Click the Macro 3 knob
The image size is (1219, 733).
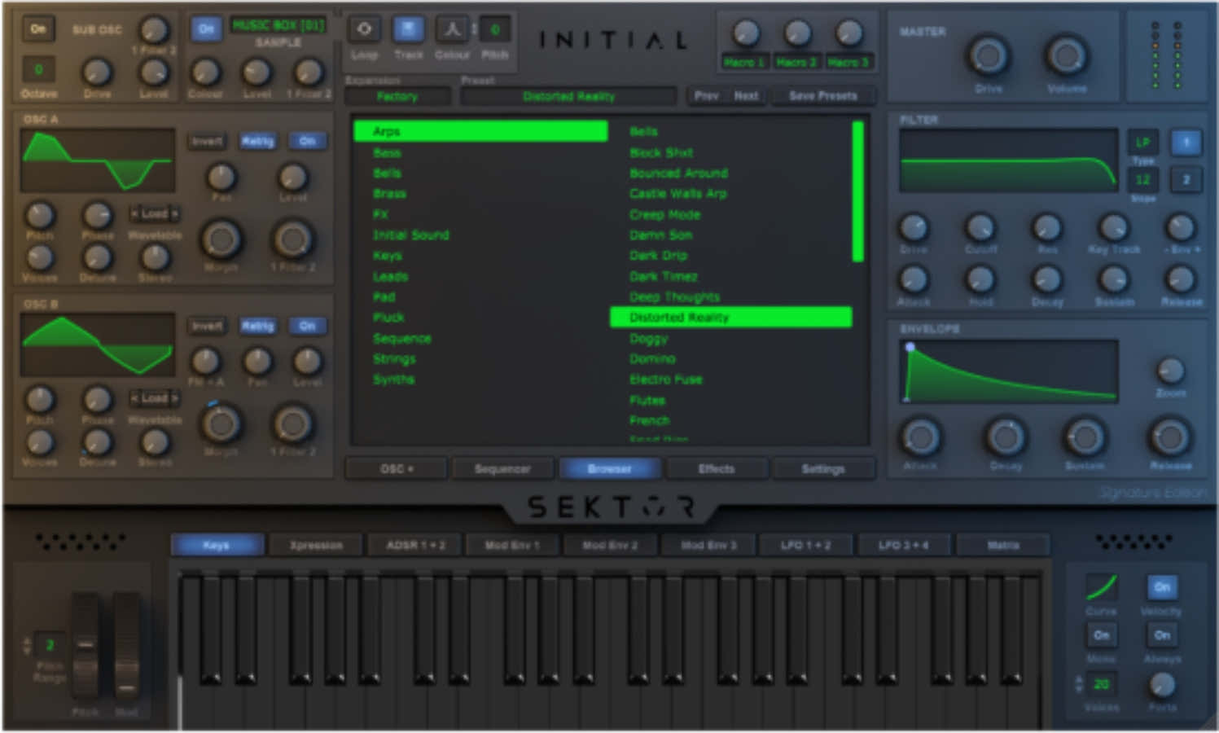click(x=848, y=33)
